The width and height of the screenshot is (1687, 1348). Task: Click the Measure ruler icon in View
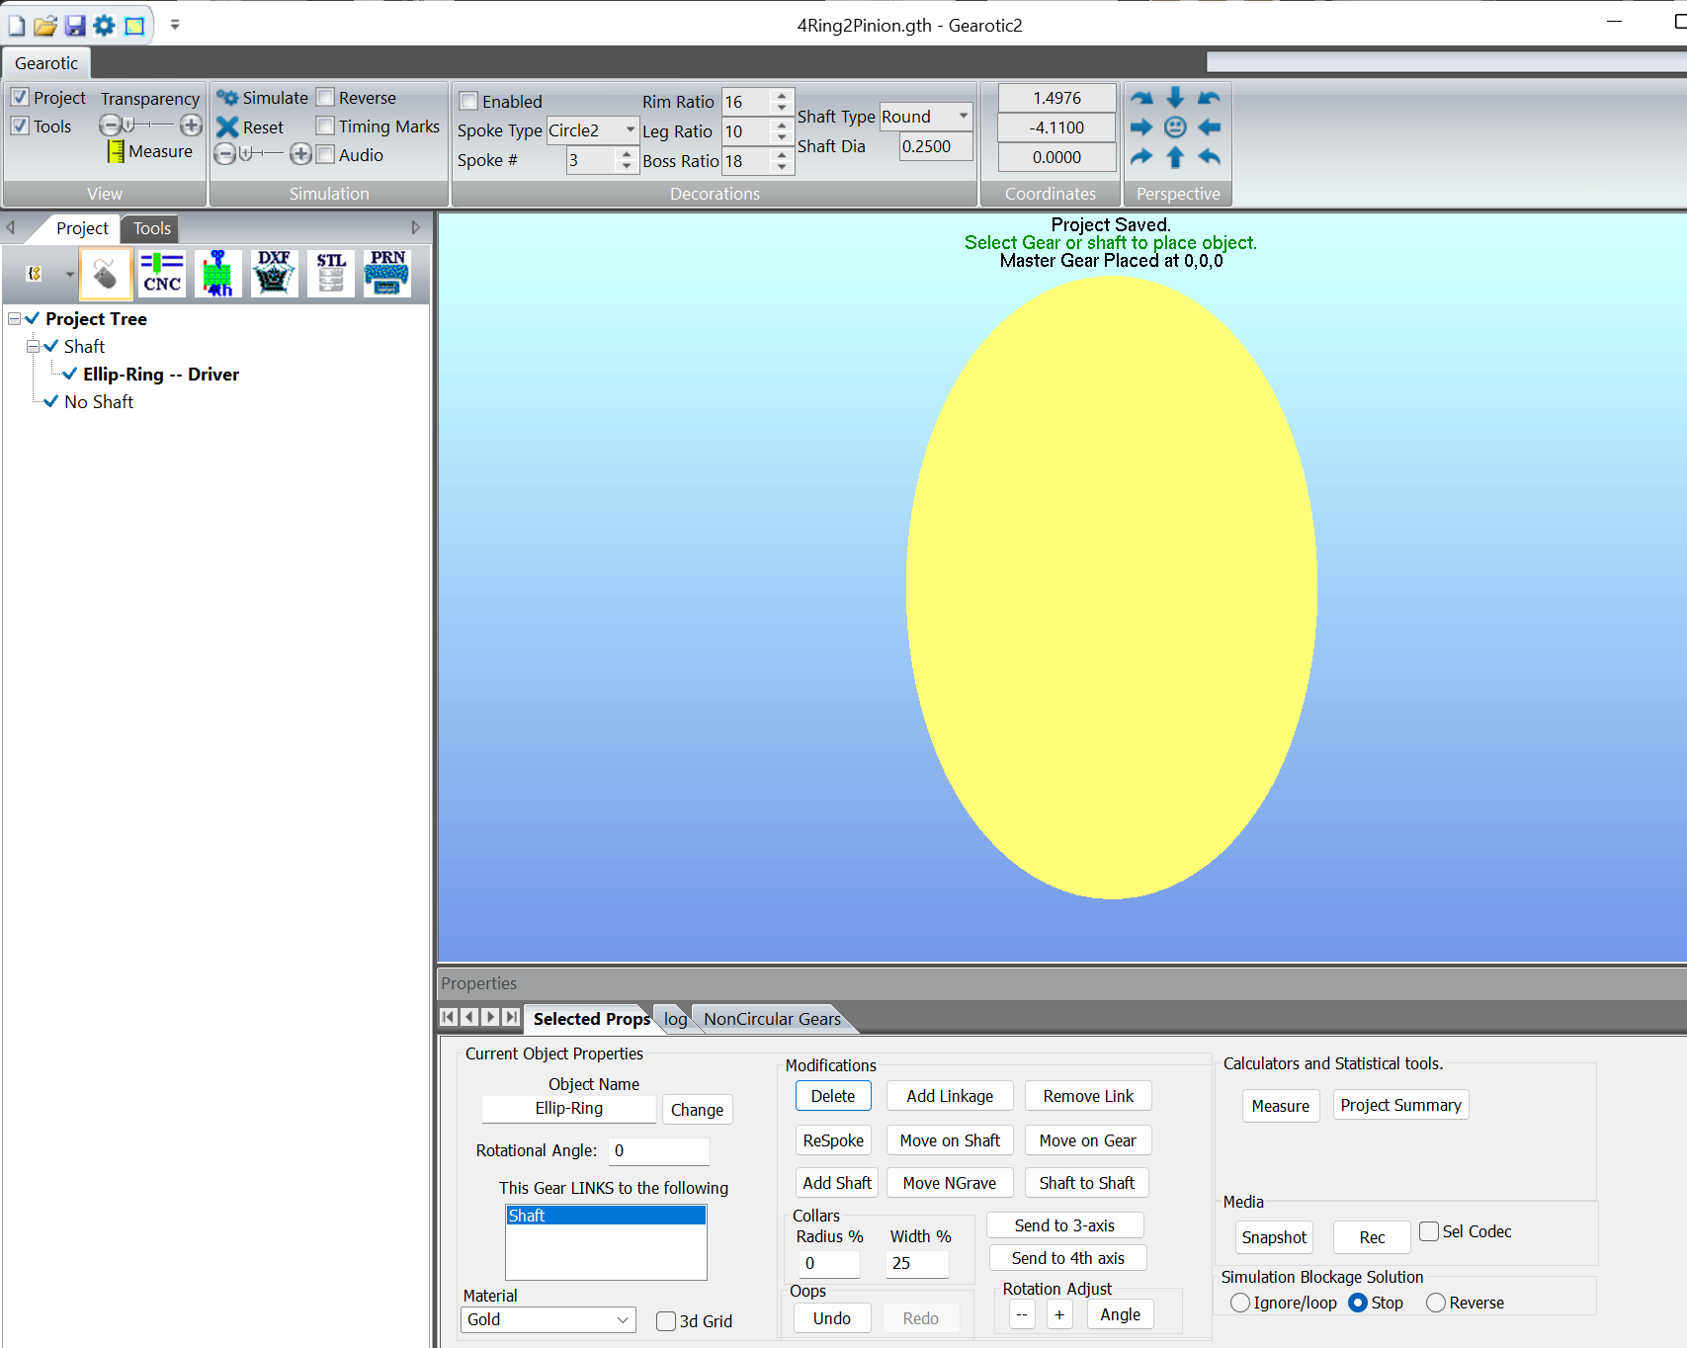tap(116, 152)
